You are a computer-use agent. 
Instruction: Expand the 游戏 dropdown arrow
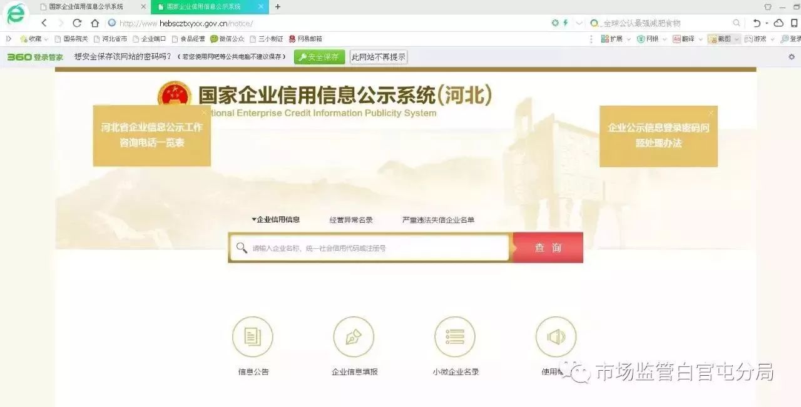[772, 39]
